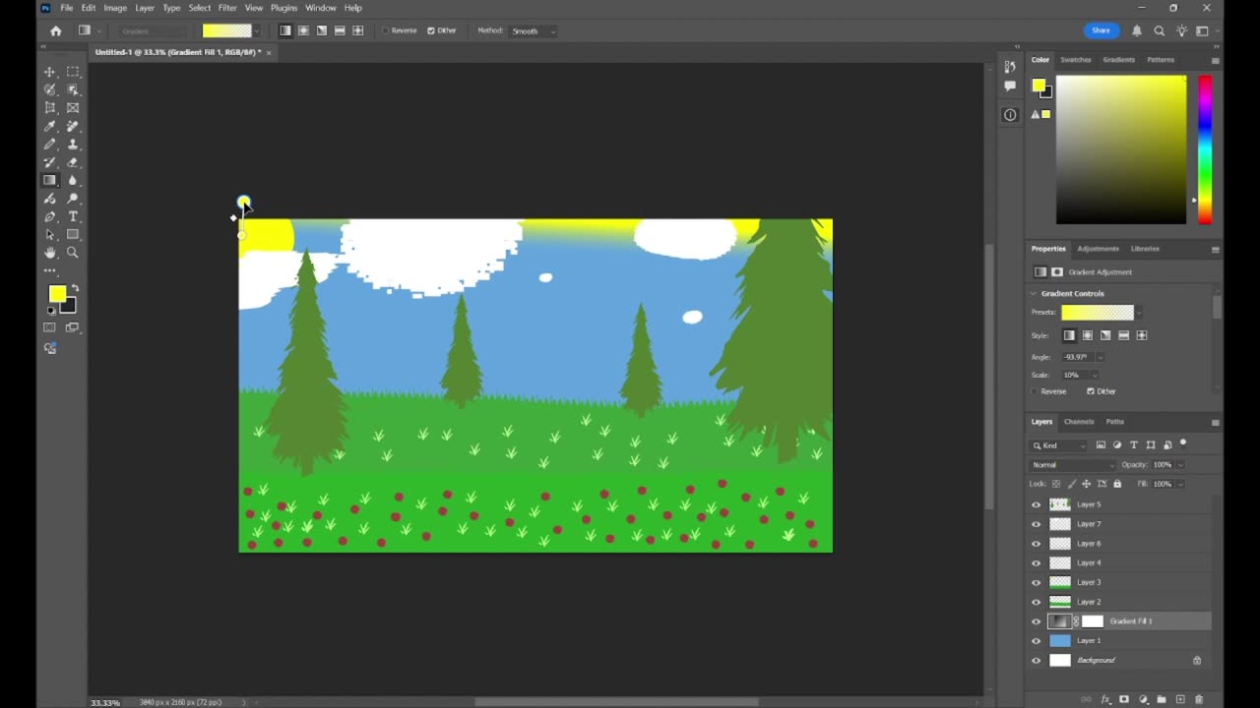Open the Scale dropdown arrow
Viewport: 1260px width, 708px height.
pos(1095,375)
